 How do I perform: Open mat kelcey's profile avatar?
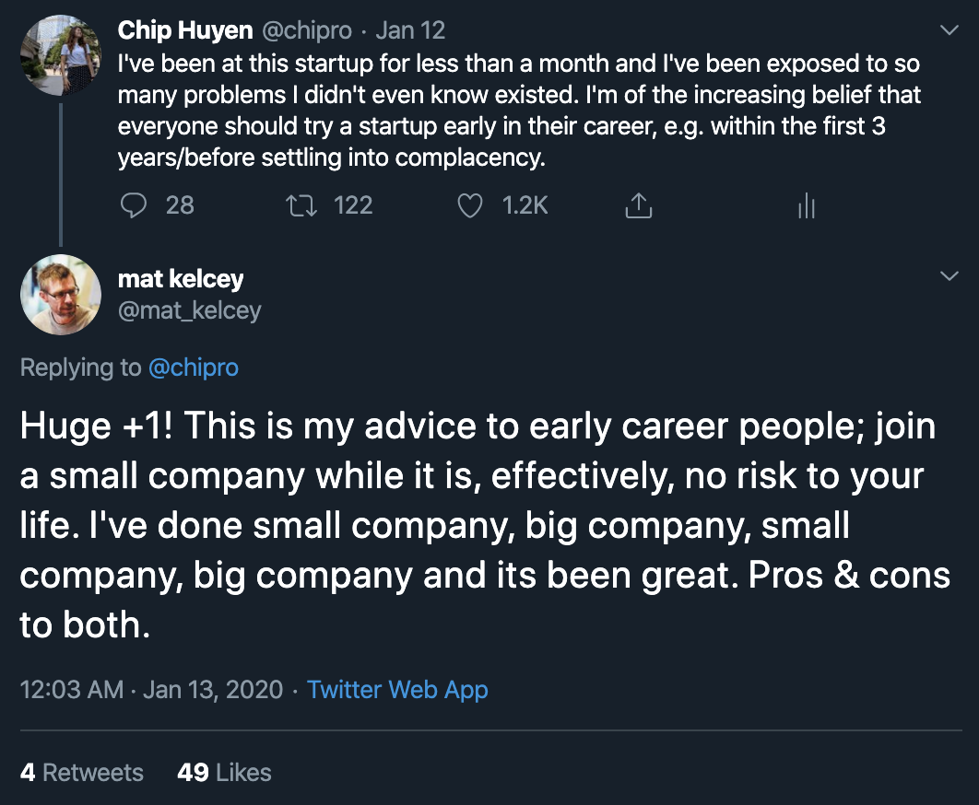[x=61, y=295]
